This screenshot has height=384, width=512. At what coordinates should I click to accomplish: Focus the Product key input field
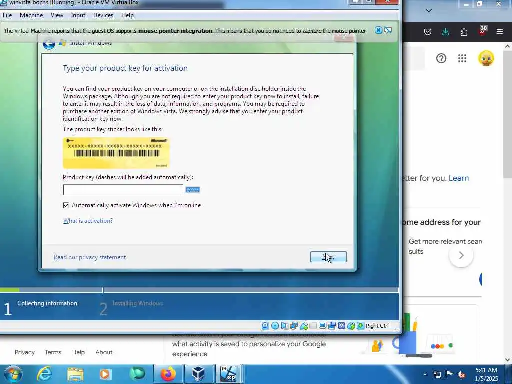(123, 190)
